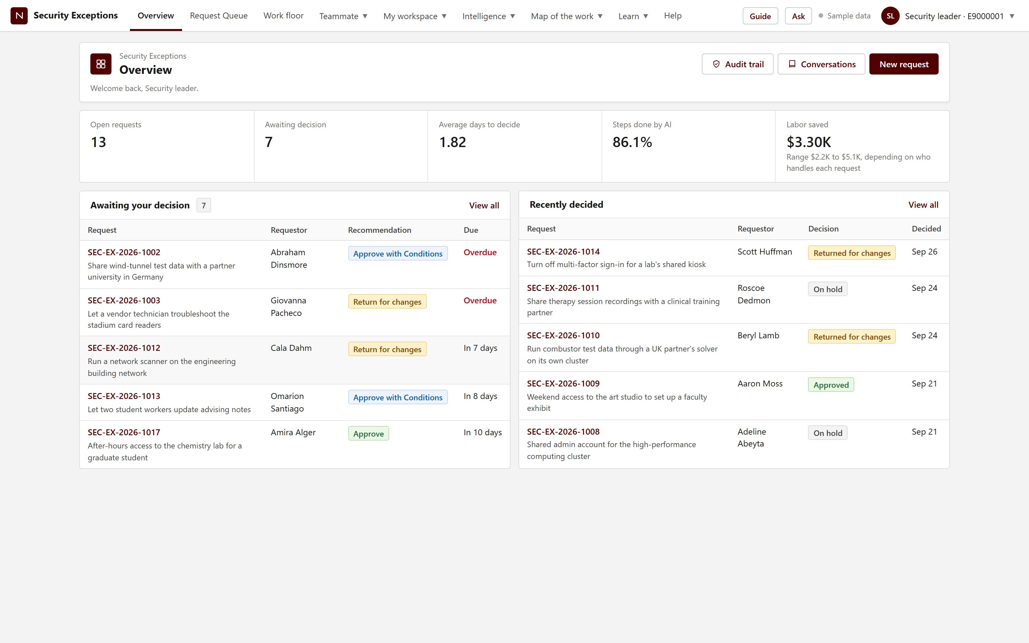The image size is (1029, 643).
Task: Open request SEC-EX-2026-1011
Action: pos(563,288)
